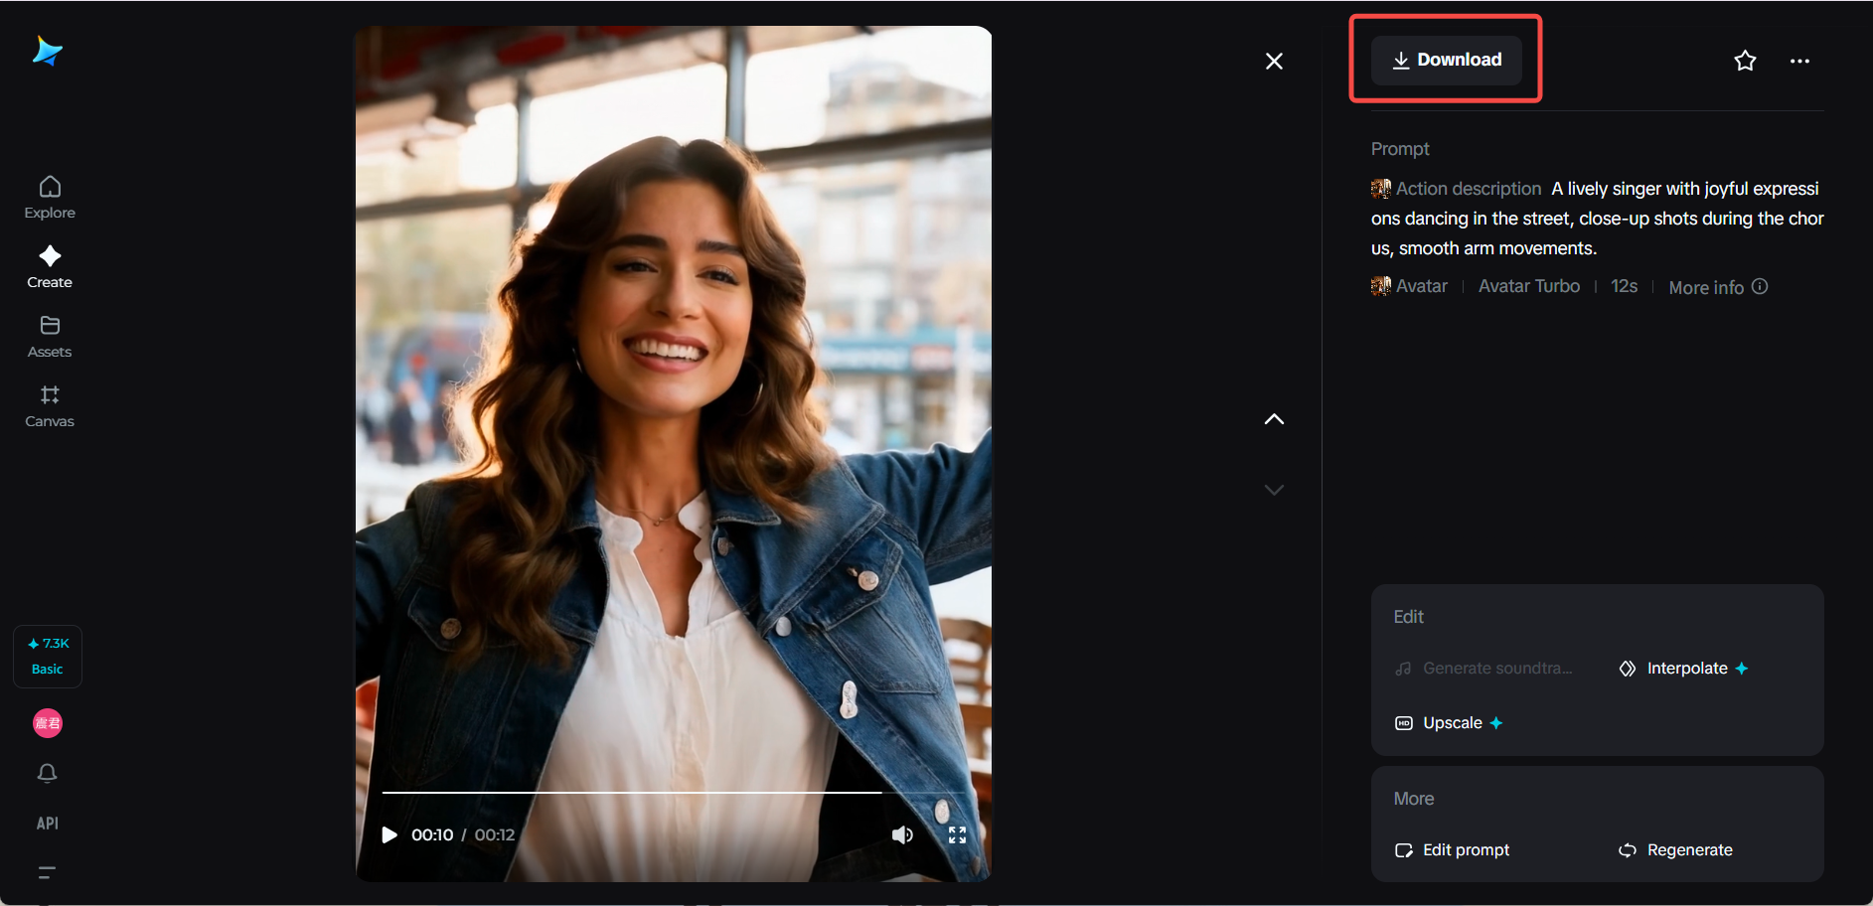The image size is (1873, 906).
Task: Navigate down with the downward chevron
Action: [x=1274, y=489]
